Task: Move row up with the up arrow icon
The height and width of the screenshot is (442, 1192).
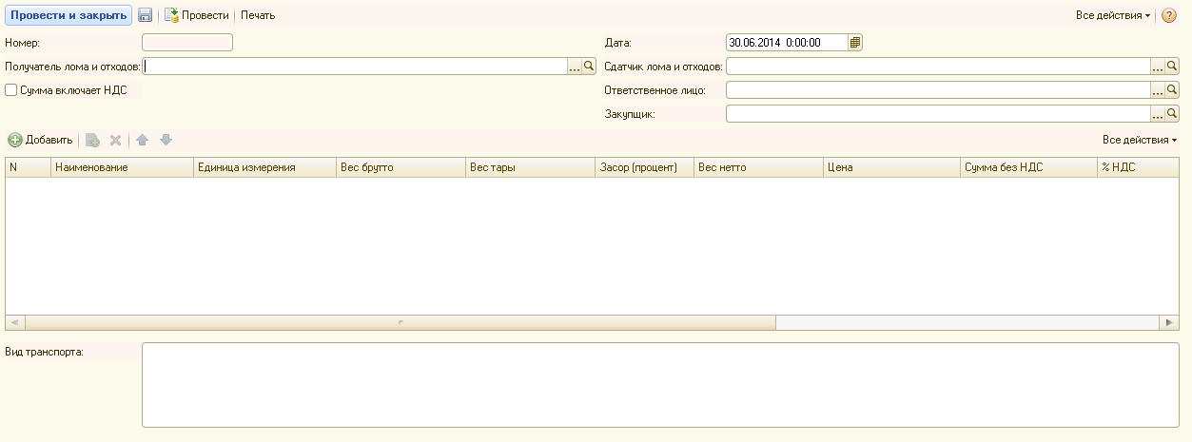Action: [x=143, y=140]
